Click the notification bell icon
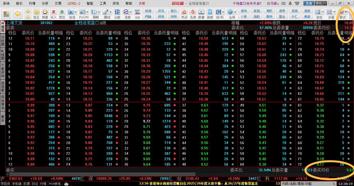 coord(291,3)
